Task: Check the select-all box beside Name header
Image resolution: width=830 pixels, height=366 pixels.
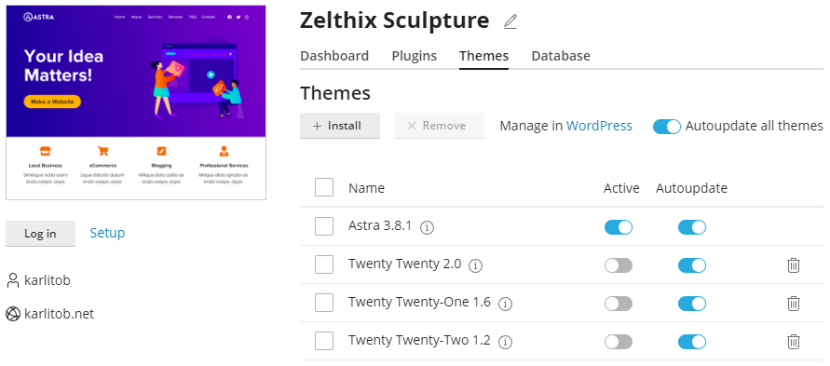Action: pyautogui.click(x=324, y=187)
